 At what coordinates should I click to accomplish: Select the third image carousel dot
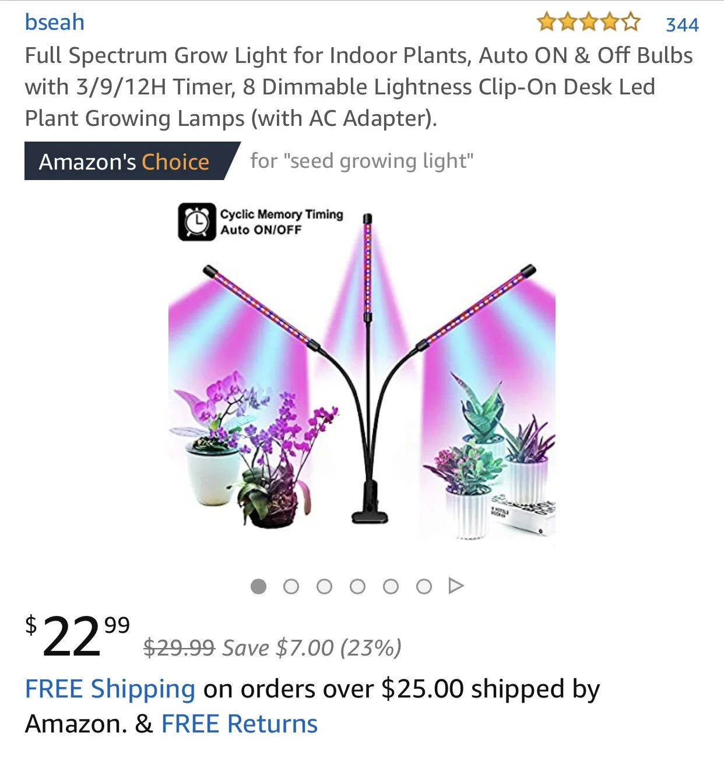(324, 586)
